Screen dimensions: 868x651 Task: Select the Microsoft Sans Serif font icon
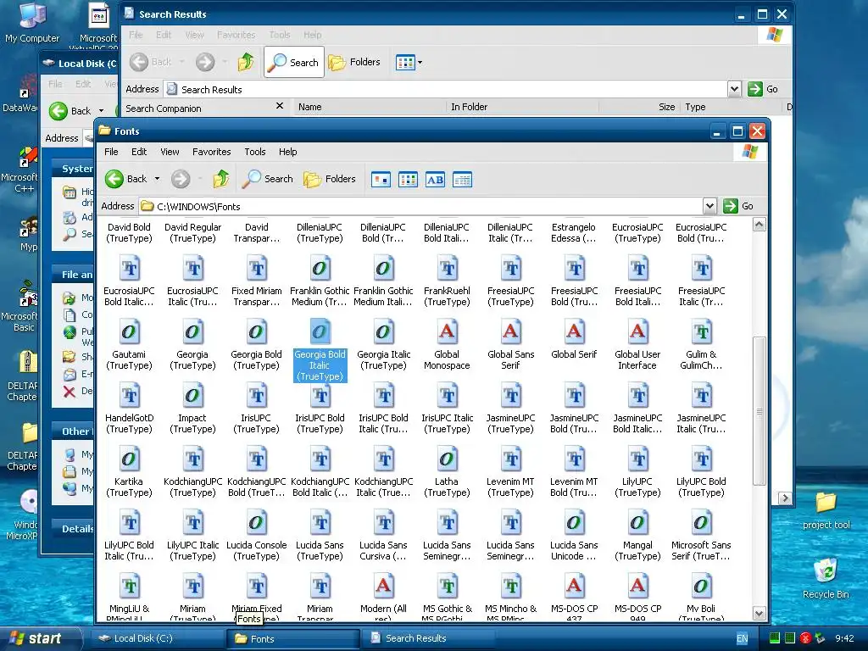click(701, 523)
